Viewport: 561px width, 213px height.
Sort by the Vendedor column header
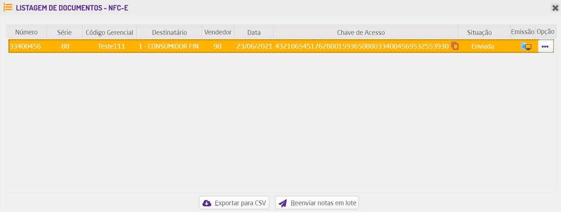pyautogui.click(x=218, y=32)
